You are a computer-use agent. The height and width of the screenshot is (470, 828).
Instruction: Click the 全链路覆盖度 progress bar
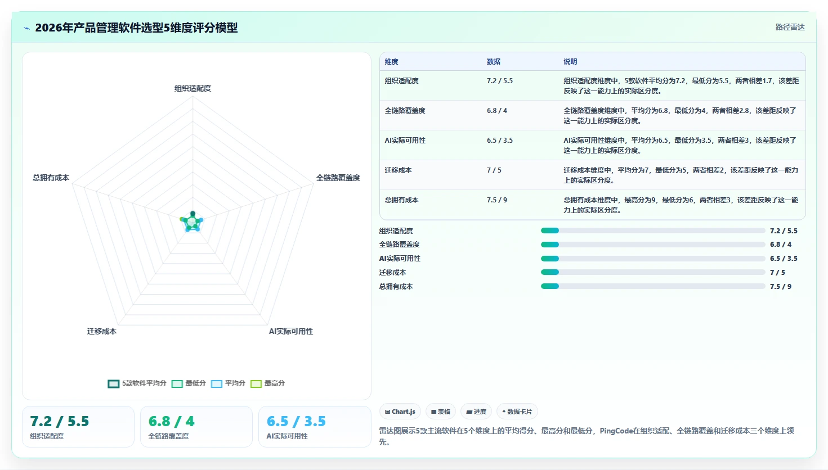click(x=653, y=245)
